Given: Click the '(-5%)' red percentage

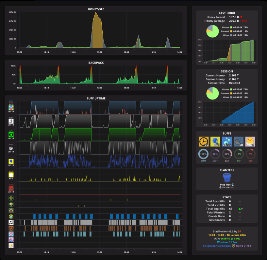Looking at the screenshot, I should tap(243, 21).
